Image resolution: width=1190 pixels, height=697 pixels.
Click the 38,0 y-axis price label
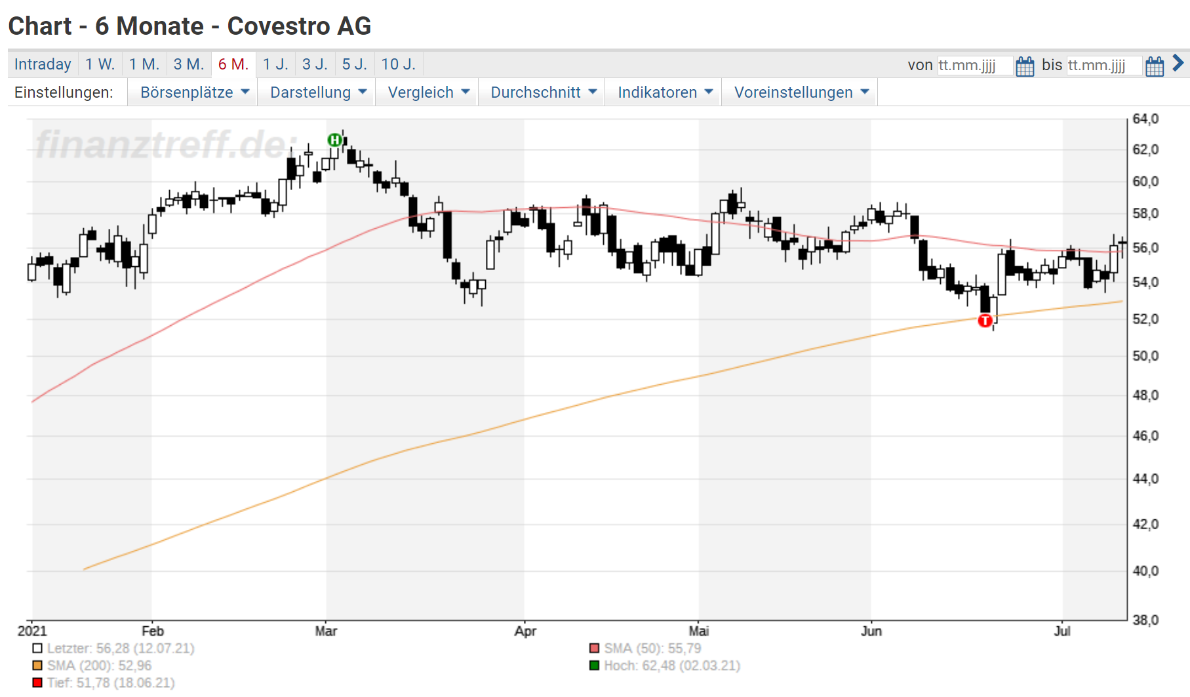pos(1145,620)
